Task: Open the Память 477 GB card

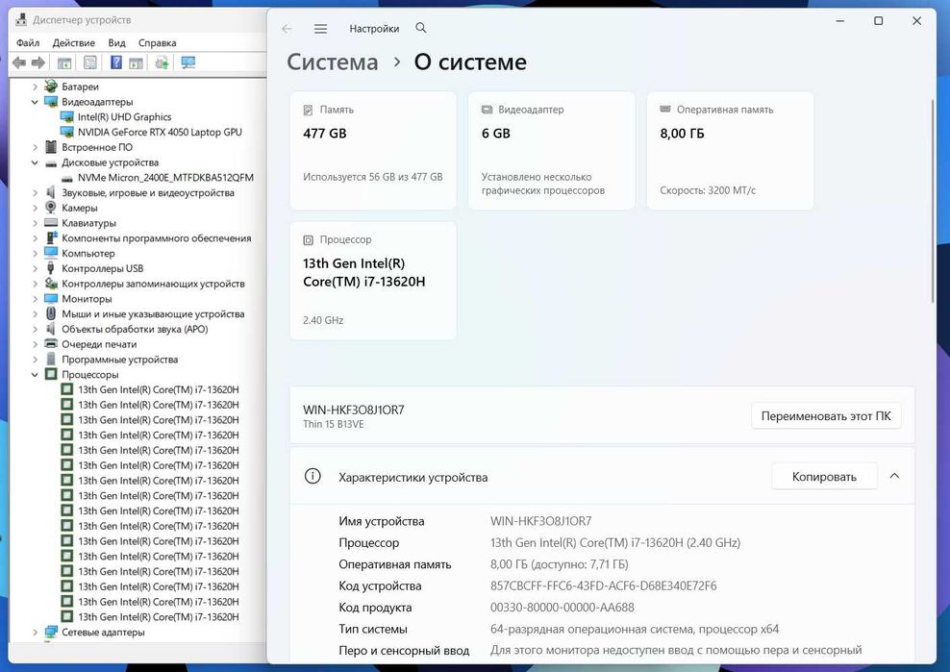Action: [373, 151]
